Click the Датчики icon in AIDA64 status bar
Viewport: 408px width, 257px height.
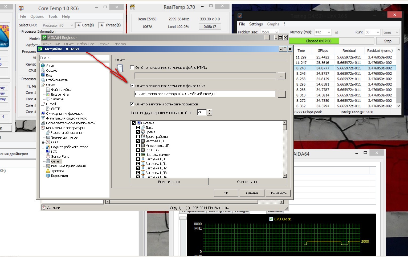[44, 208]
